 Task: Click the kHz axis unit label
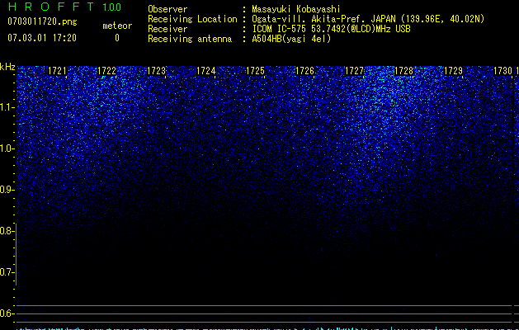7,67
